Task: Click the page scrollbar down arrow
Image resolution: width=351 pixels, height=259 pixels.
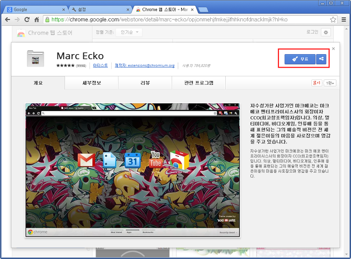Action: click(x=347, y=255)
